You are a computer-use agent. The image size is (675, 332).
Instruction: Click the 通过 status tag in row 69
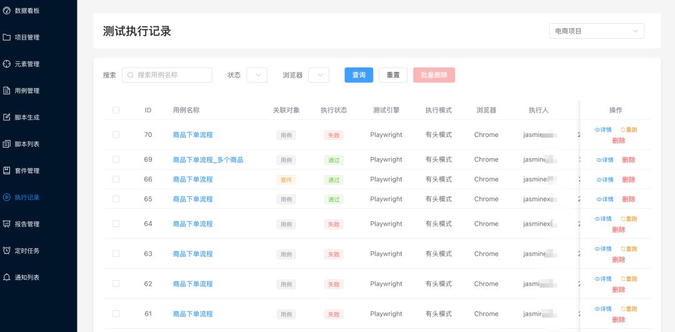tap(334, 160)
